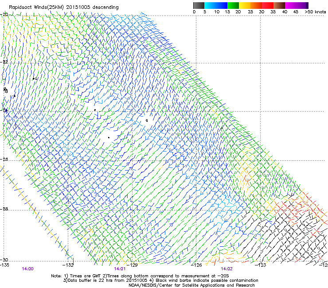Click the red 30-35 knots legend segment
This screenshot has width=328, height=288.
coord(268,5)
